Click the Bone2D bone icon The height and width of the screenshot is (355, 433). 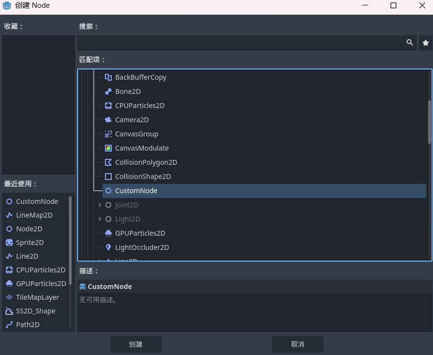click(108, 91)
